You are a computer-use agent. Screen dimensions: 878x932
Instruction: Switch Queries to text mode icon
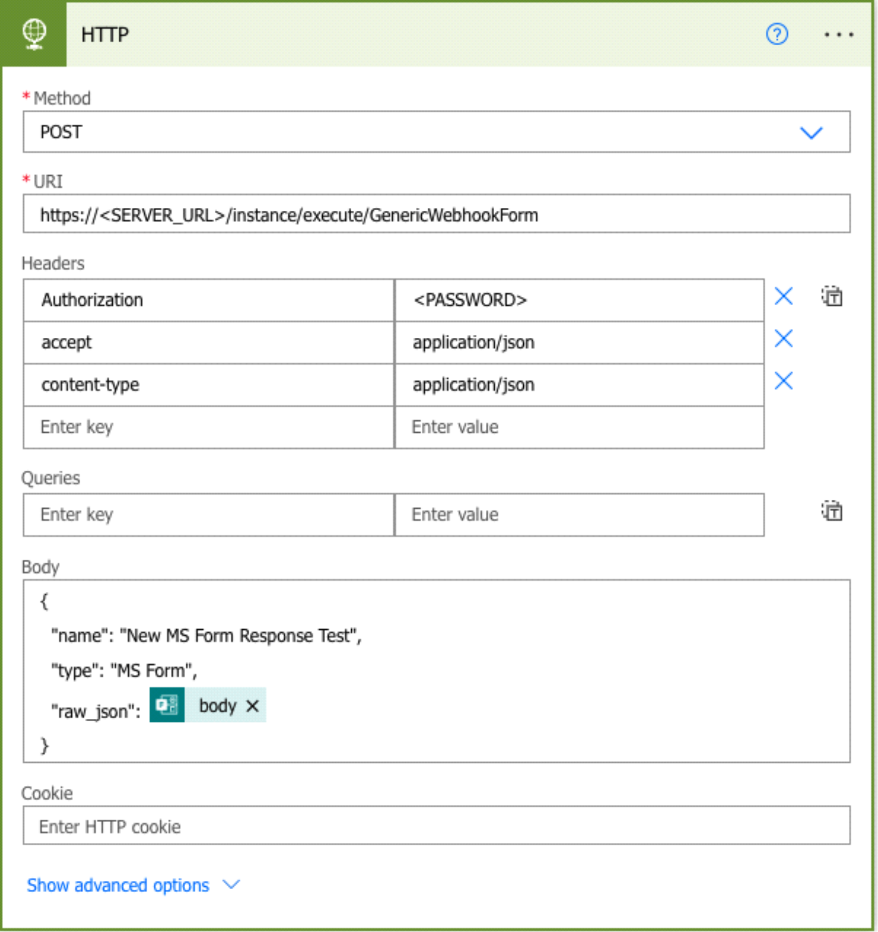(832, 511)
